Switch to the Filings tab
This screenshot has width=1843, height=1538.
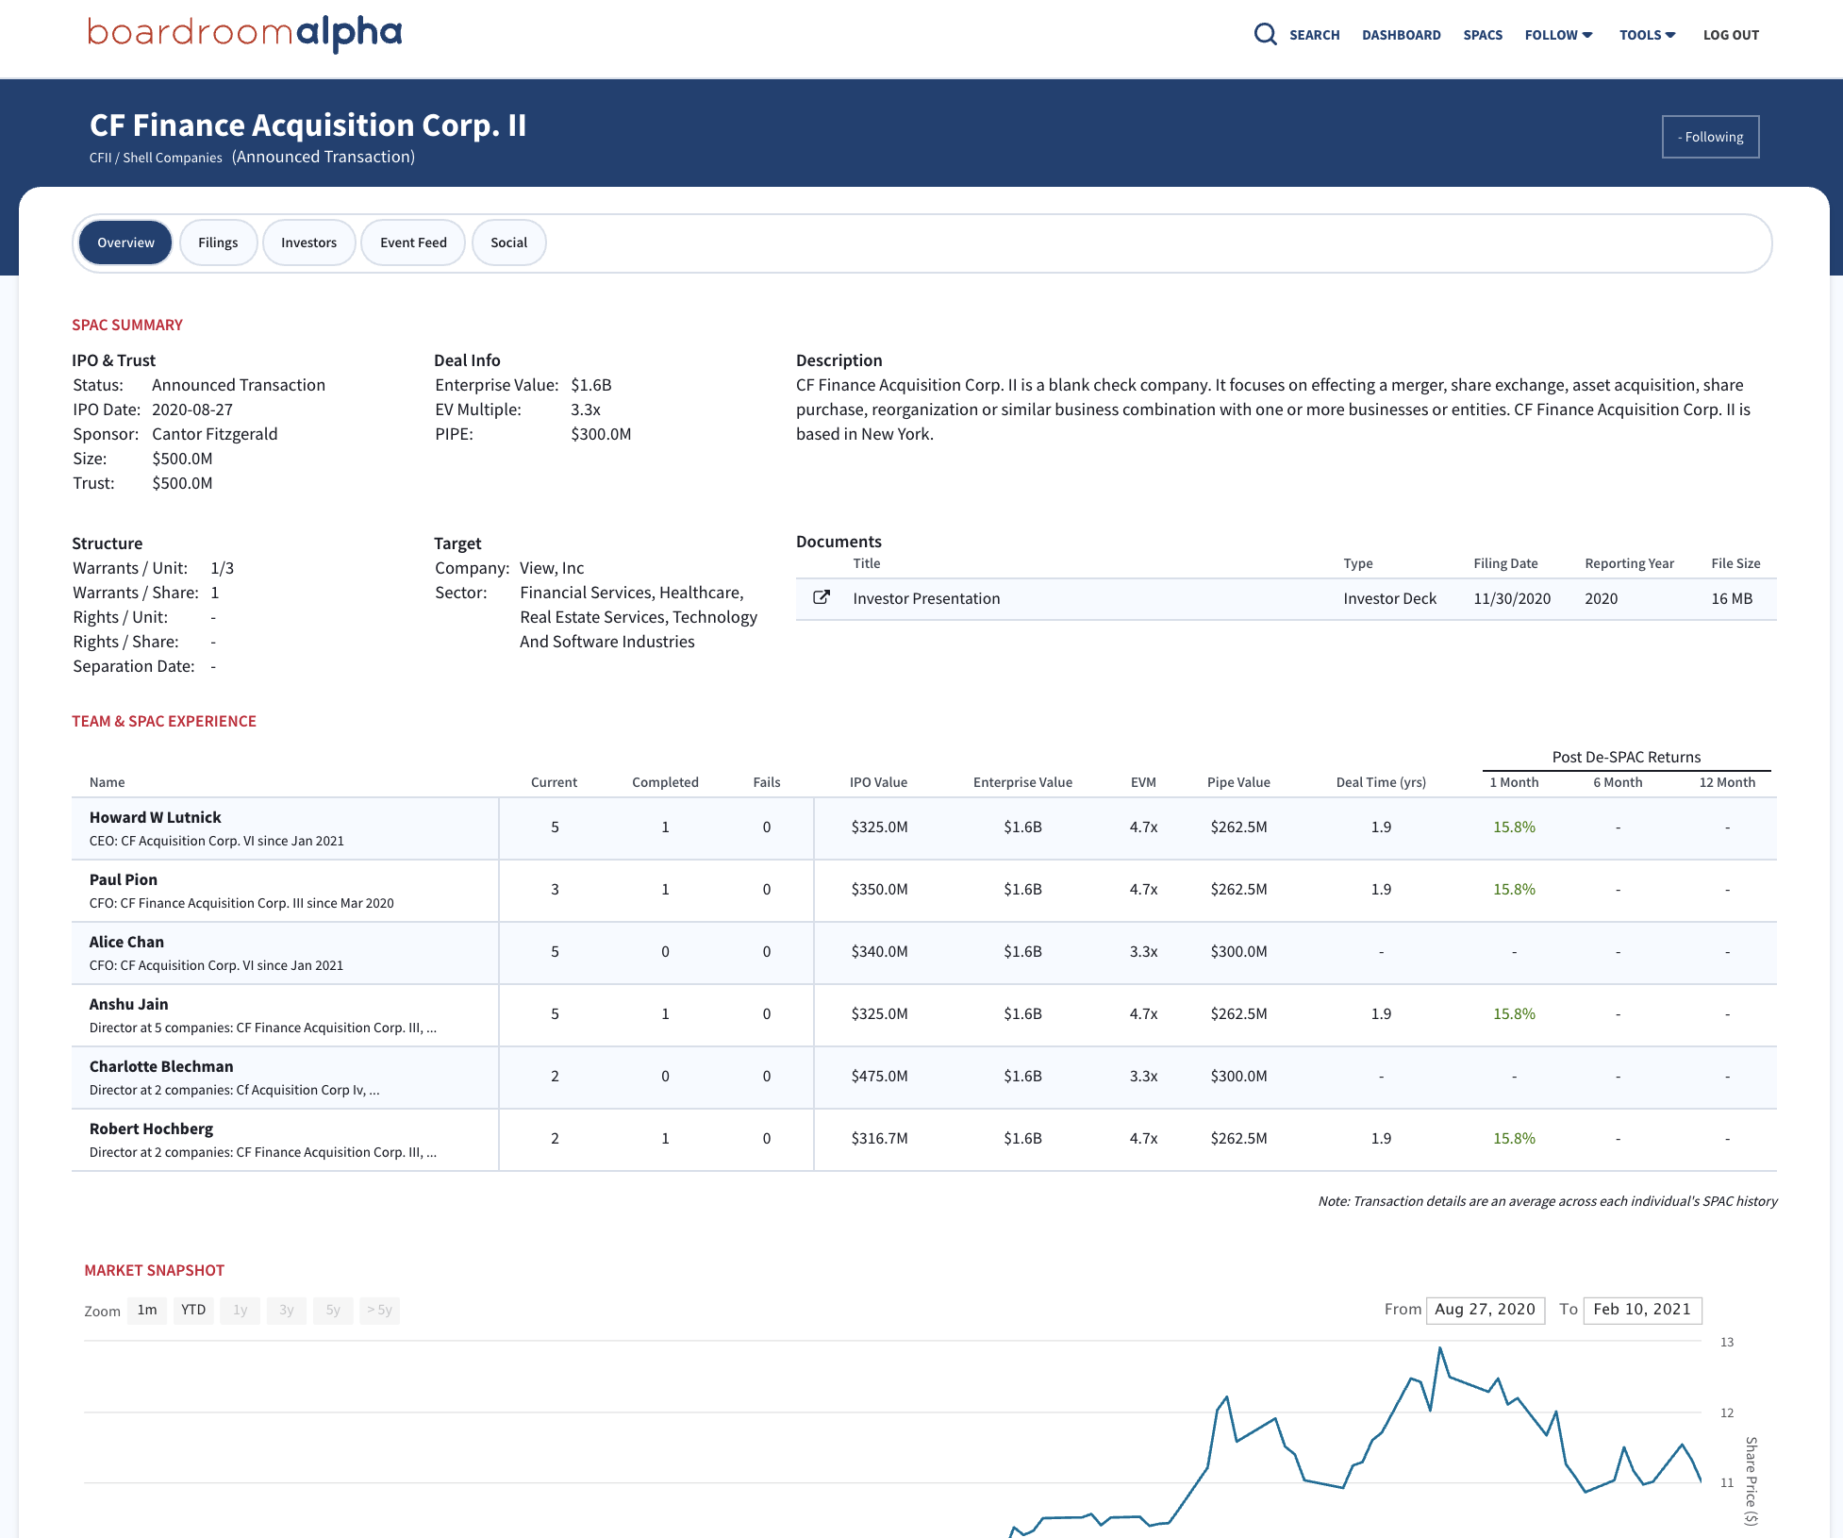coord(218,242)
